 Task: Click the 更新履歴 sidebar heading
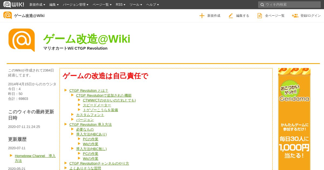point(17,139)
